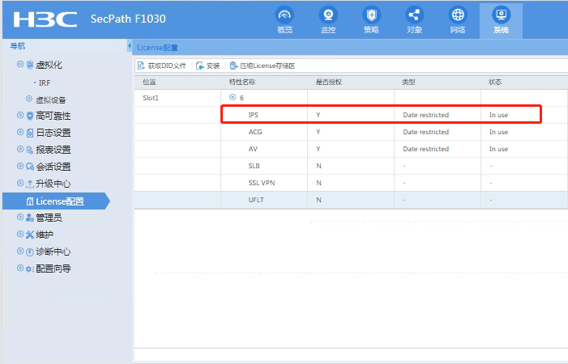Click the 诊断中心 icon
Screen dimensions: 568x364
30,252
